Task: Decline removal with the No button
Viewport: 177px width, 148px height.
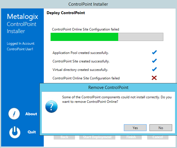Action: [x=161, y=128]
